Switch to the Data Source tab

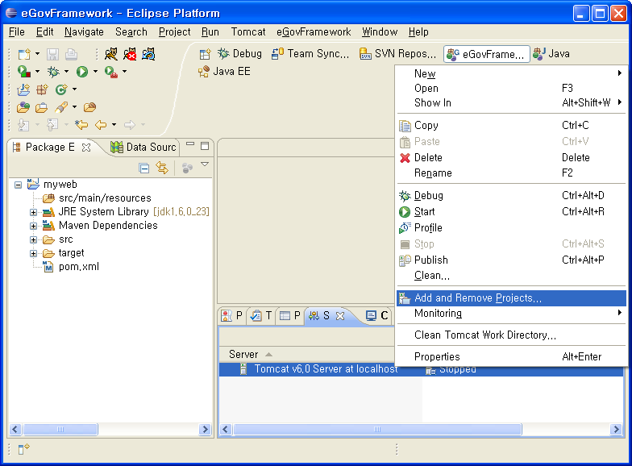pyautogui.click(x=143, y=147)
